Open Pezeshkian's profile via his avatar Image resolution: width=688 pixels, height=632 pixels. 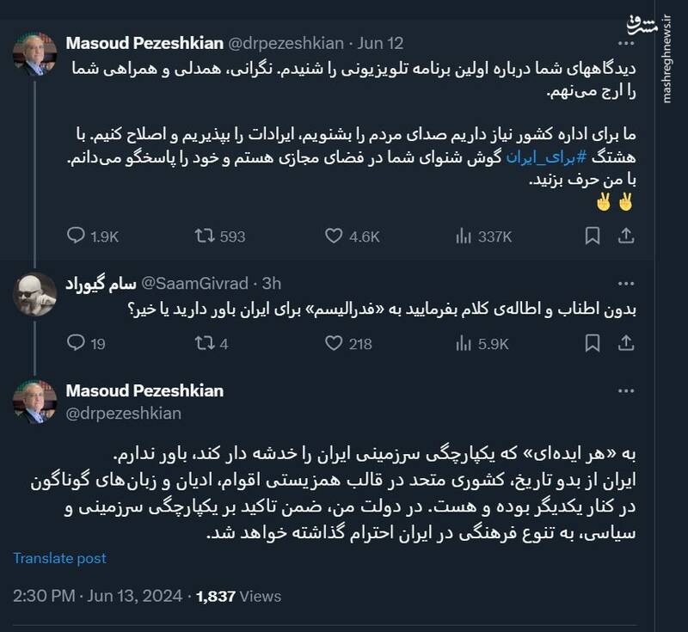(36, 47)
